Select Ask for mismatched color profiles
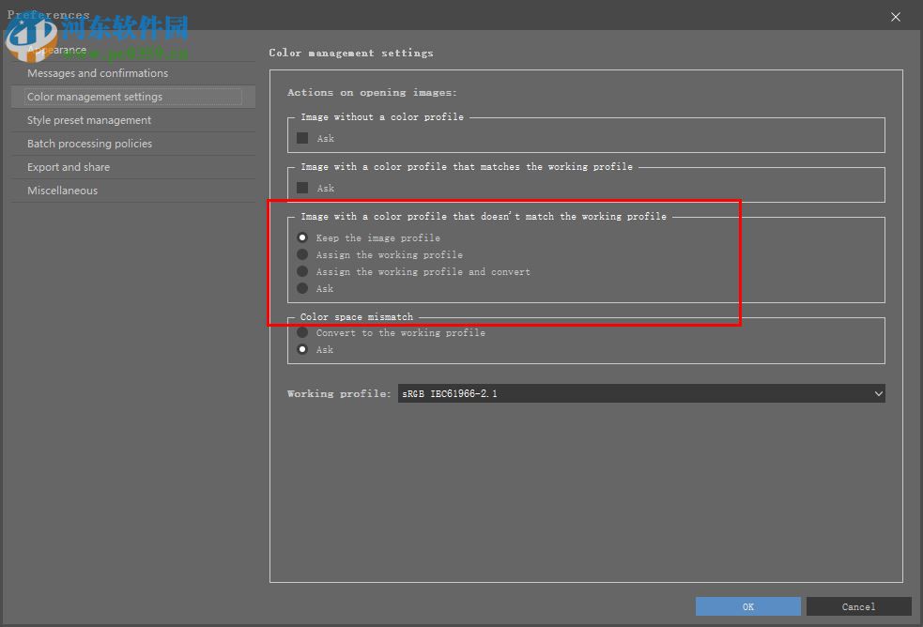The image size is (923, 627). 302,288
